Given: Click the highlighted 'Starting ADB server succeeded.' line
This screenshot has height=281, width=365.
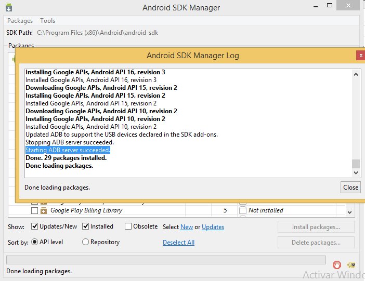Looking at the screenshot, I should [x=68, y=150].
